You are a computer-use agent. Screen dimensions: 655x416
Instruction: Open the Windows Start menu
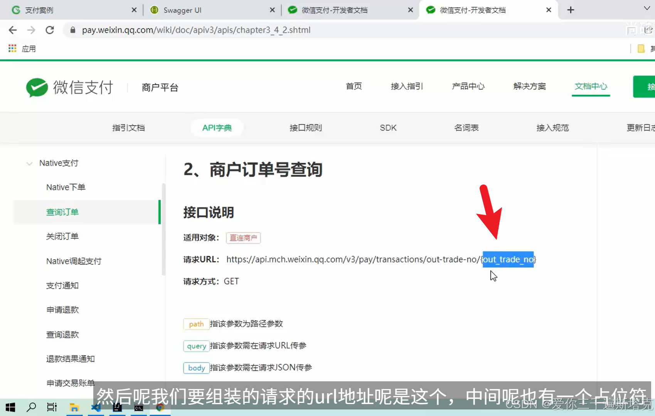[x=10, y=407]
